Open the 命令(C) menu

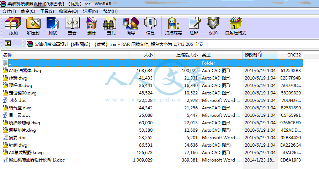click(x=28, y=11)
